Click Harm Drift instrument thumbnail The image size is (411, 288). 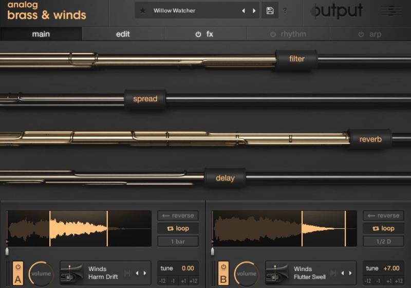pyautogui.click(x=71, y=273)
